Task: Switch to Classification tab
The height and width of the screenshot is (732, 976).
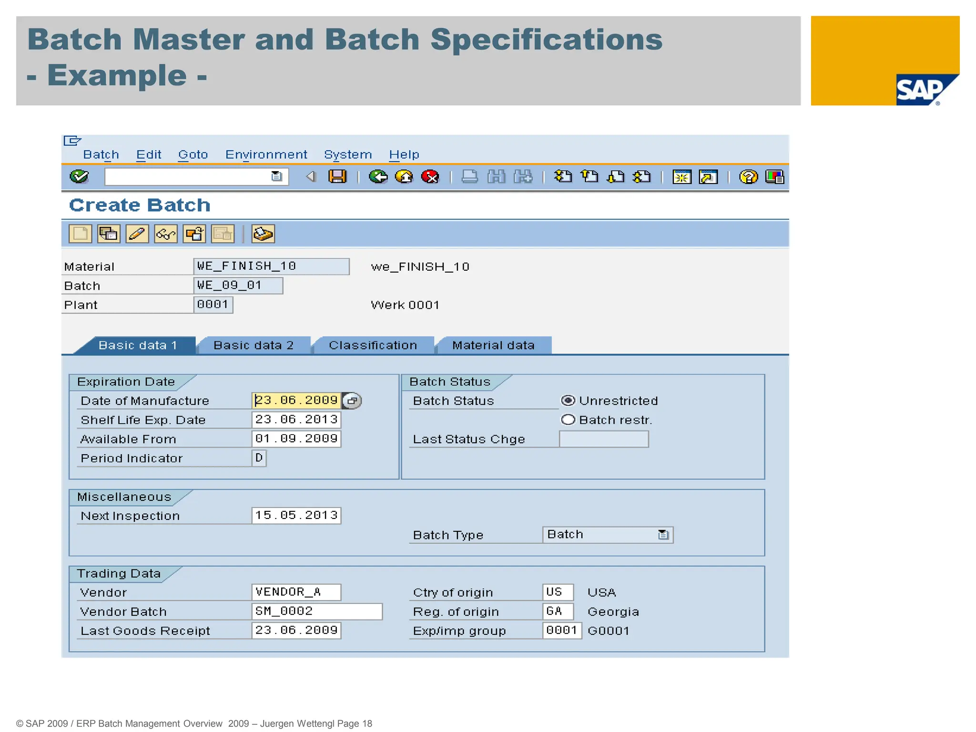Action: click(373, 346)
